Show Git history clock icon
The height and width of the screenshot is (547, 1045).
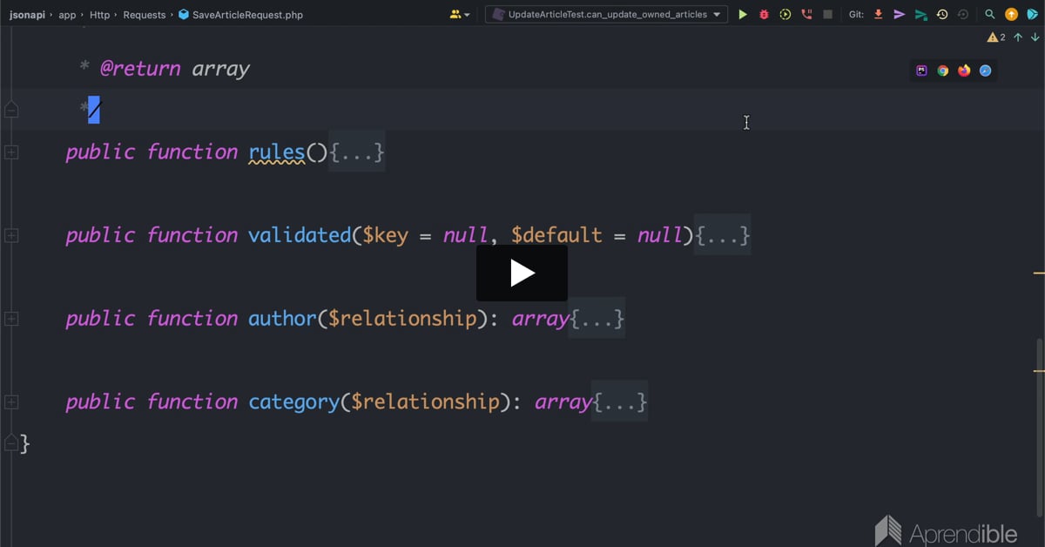click(x=941, y=15)
